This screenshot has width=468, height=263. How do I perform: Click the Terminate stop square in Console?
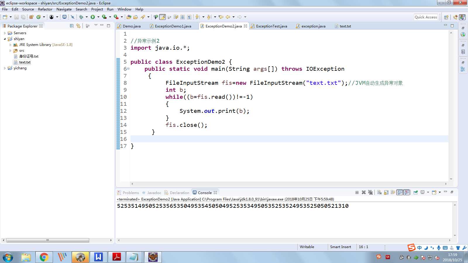(357, 192)
